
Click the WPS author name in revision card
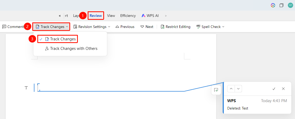[232, 101]
